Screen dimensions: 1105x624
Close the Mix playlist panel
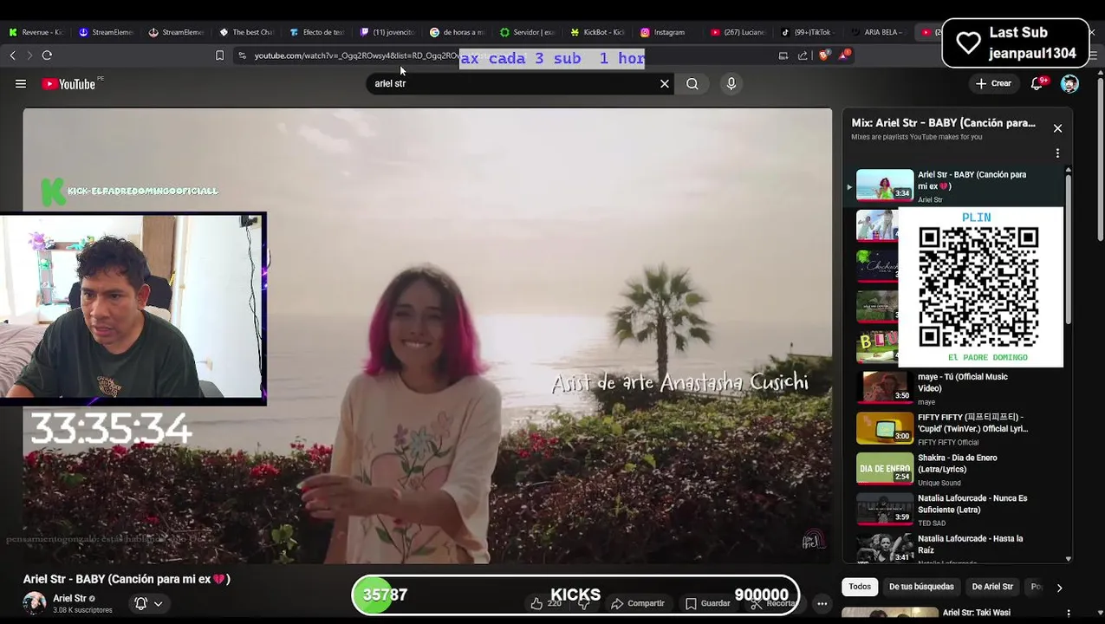pos(1057,128)
